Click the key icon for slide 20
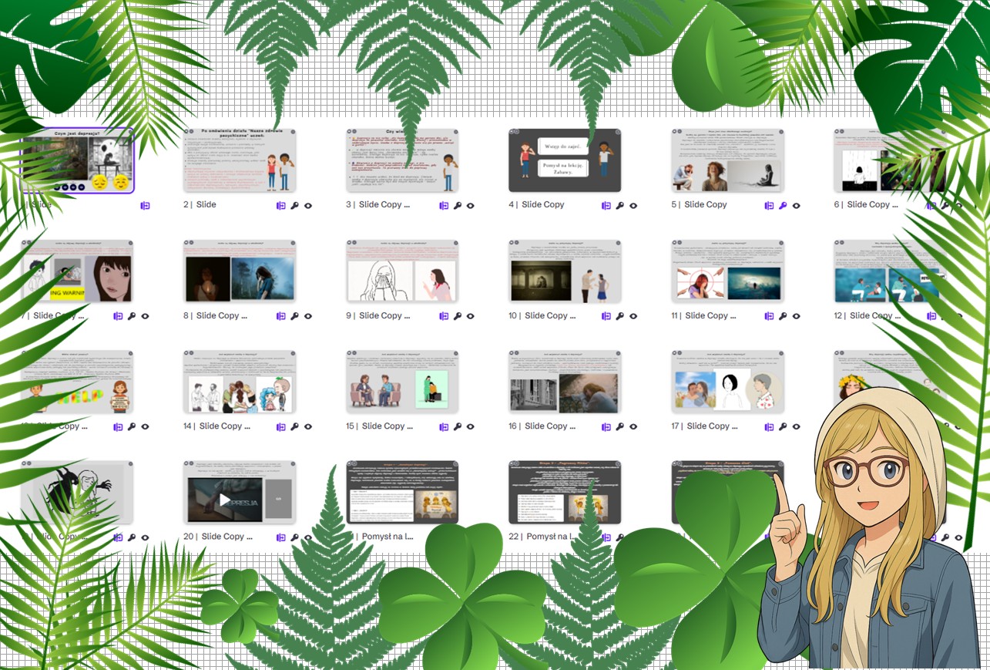This screenshot has width=990, height=670. click(x=294, y=537)
